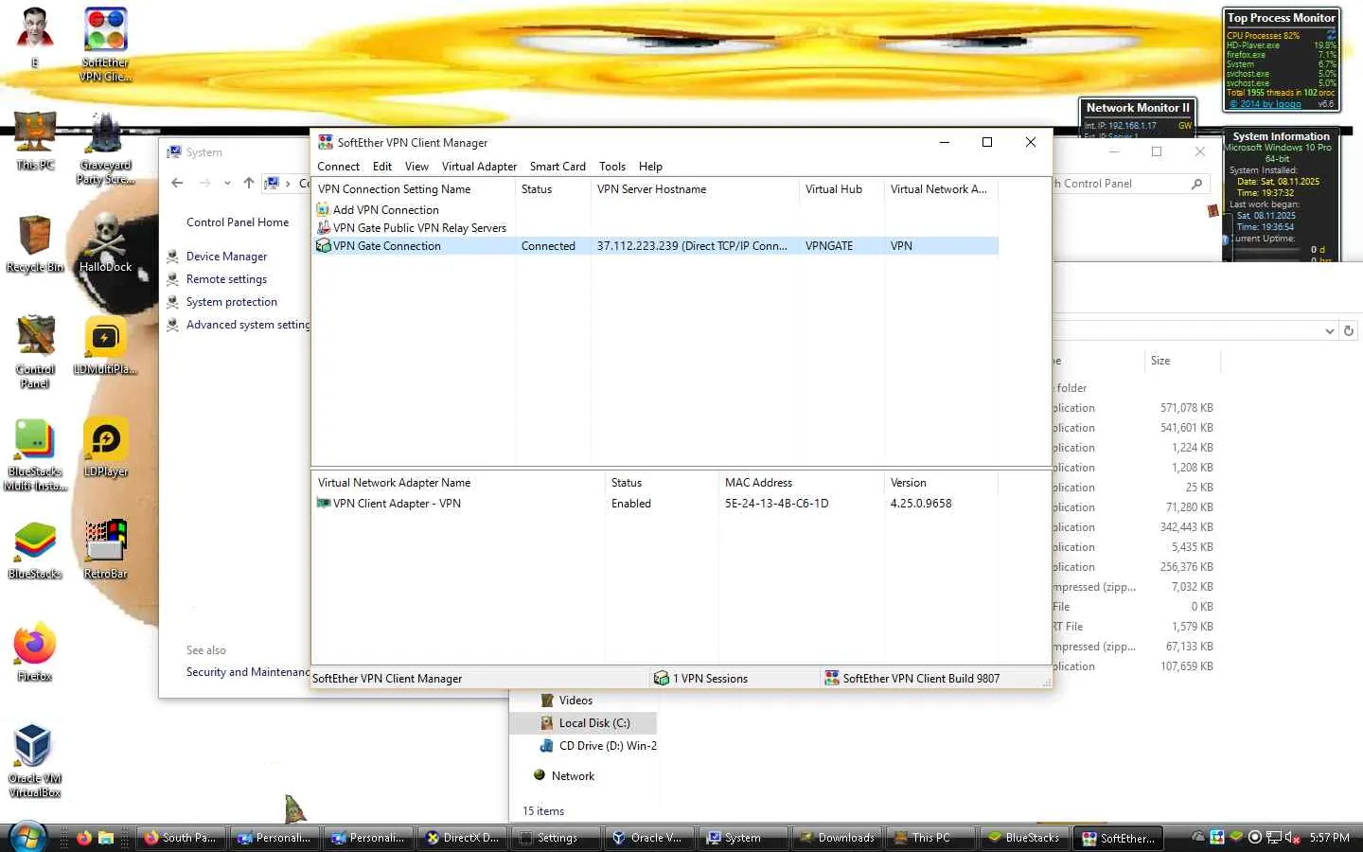Open Device Manager in System window
Screen dimensions: 1363x852
coord(226,257)
